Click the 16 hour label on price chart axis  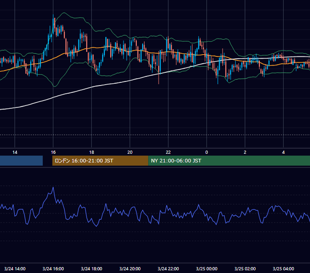pyautogui.click(x=53, y=152)
